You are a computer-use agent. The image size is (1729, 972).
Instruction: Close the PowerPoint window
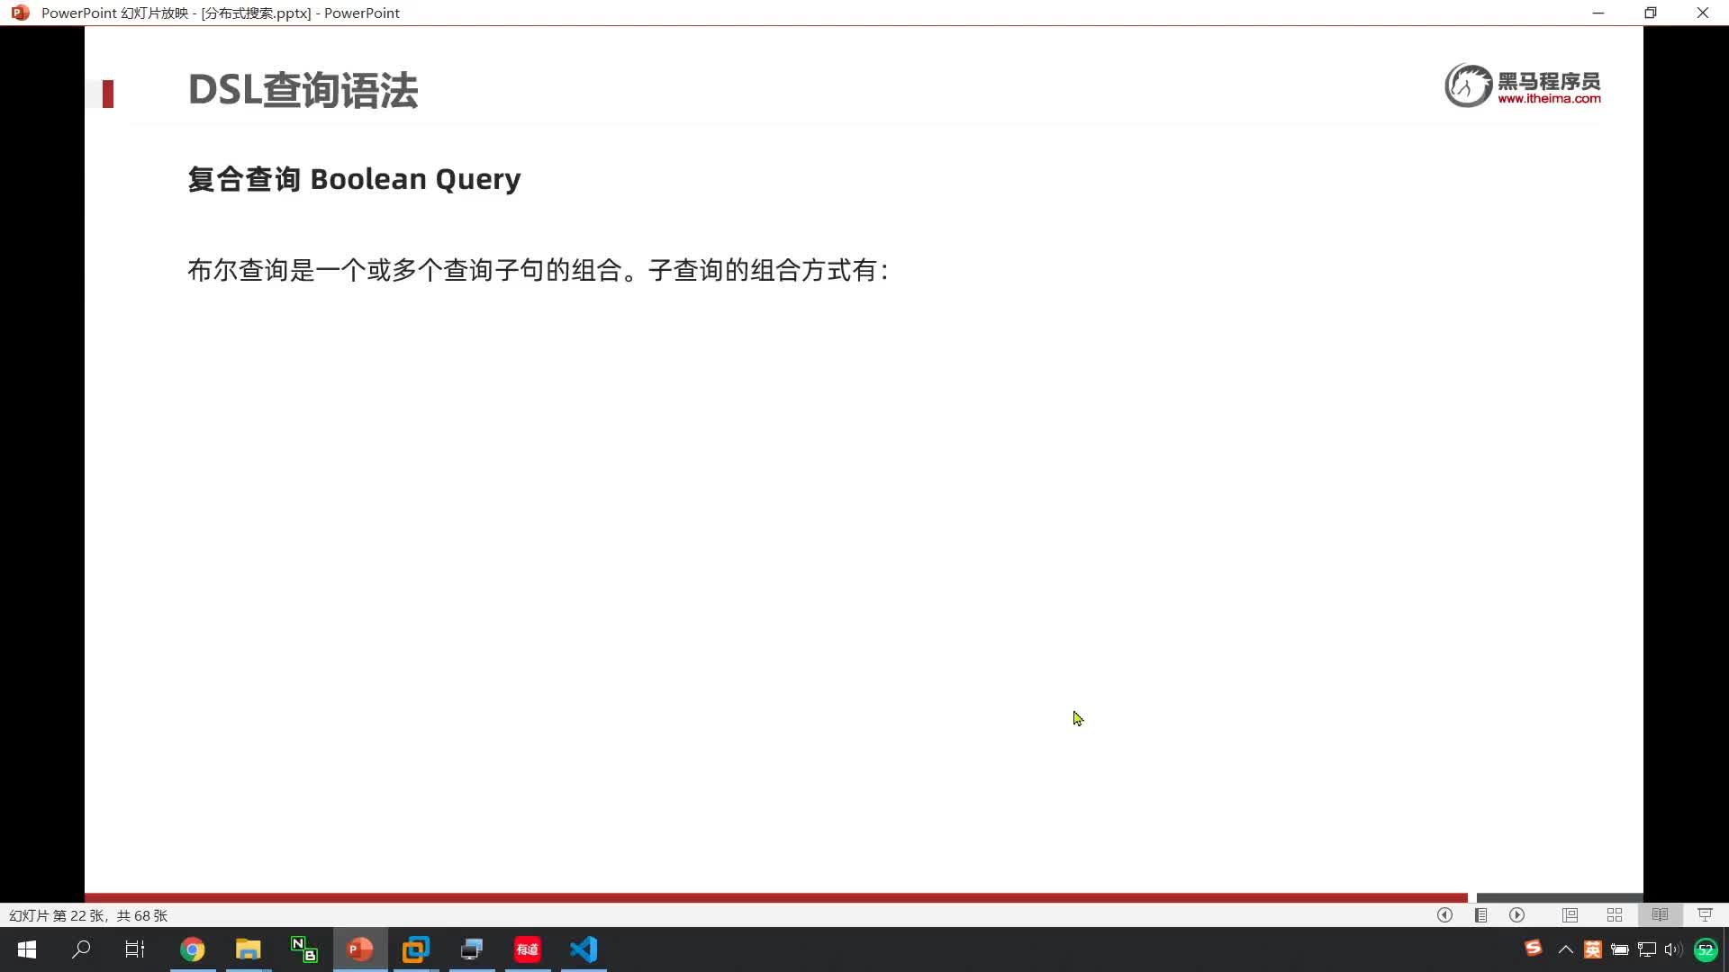point(1703,13)
